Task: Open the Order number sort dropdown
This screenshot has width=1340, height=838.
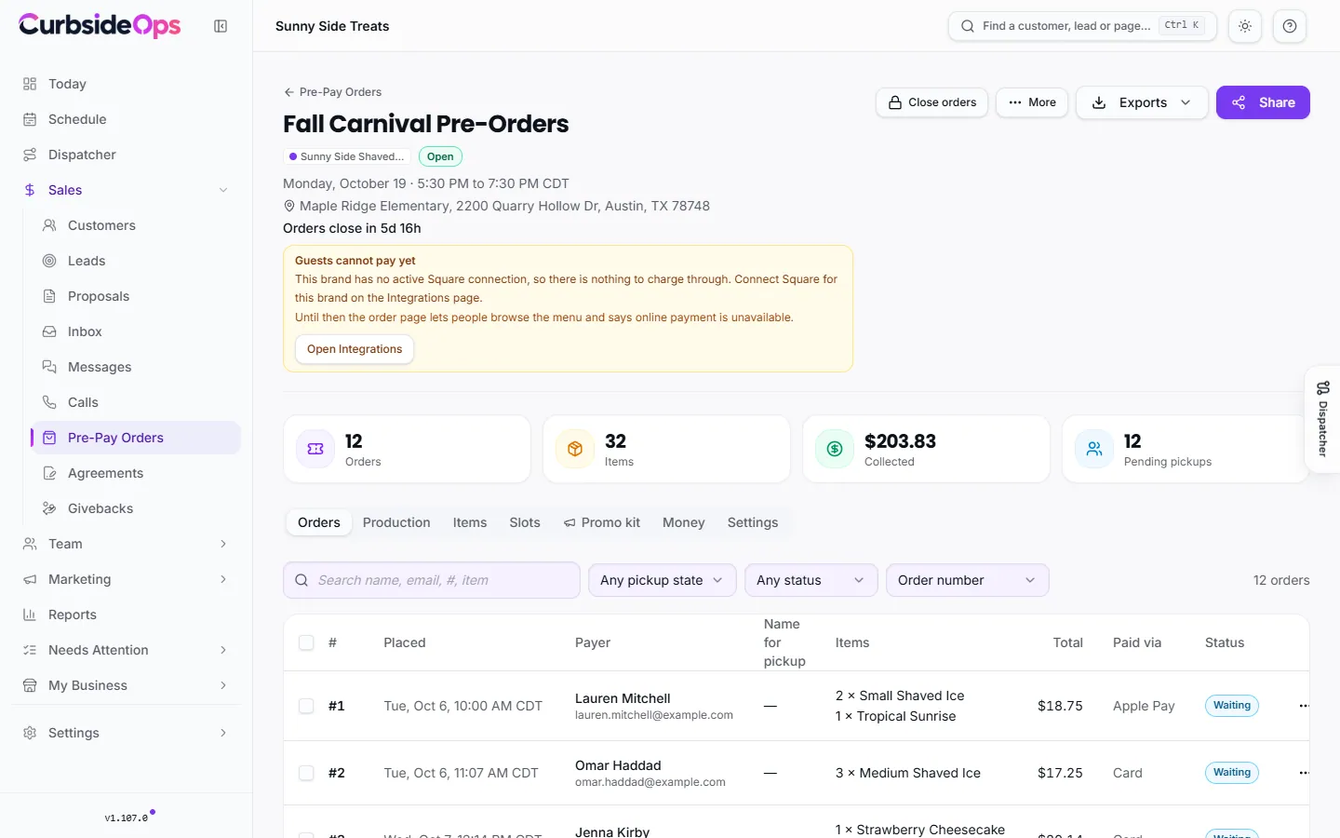Action: coord(967,580)
